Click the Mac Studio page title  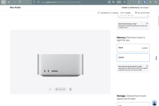(15, 7)
